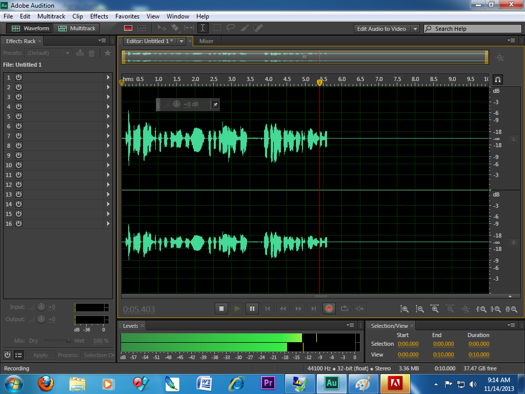The height and width of the screenshot is (394, 525).
Task: Select the Paintbrush Selection tool
Action: (x=245, y=28)
